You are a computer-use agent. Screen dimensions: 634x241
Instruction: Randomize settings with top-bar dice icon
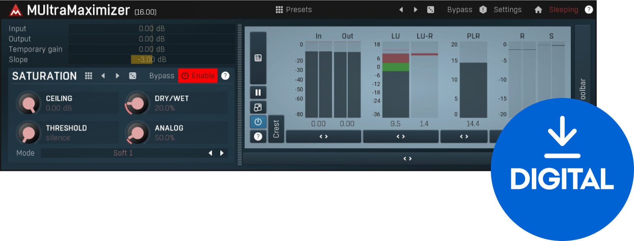tap(430, 10)
